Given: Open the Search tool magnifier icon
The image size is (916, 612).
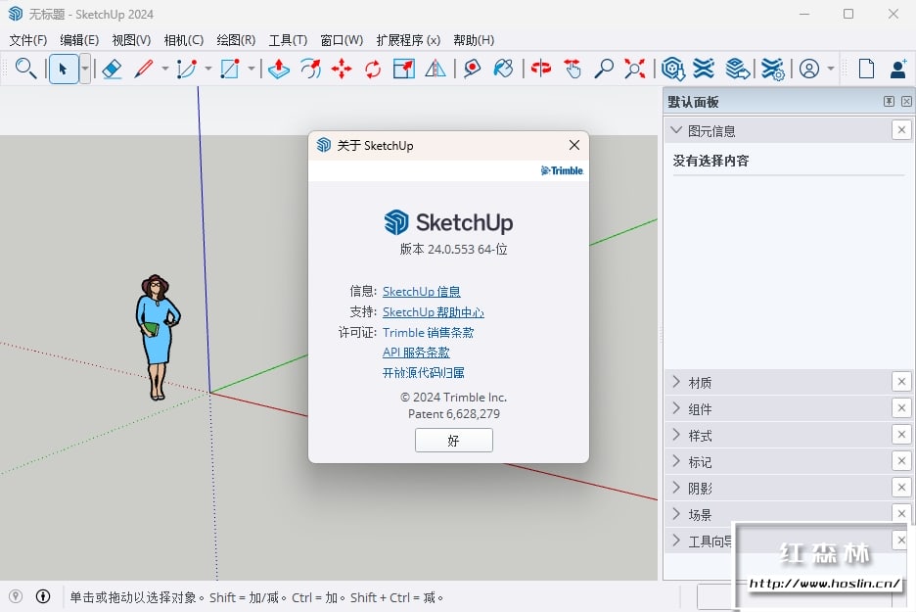Looking at the screenshot, I should tap(25, 69).
